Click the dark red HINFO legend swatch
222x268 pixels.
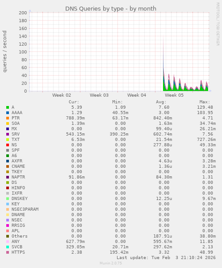pos(8,188)
